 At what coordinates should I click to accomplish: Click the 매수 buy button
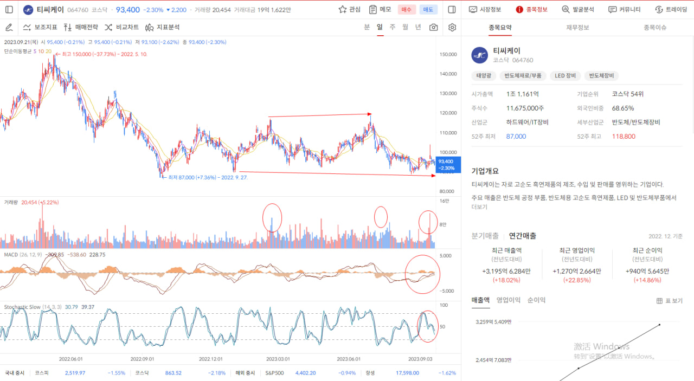coord(407,10)
